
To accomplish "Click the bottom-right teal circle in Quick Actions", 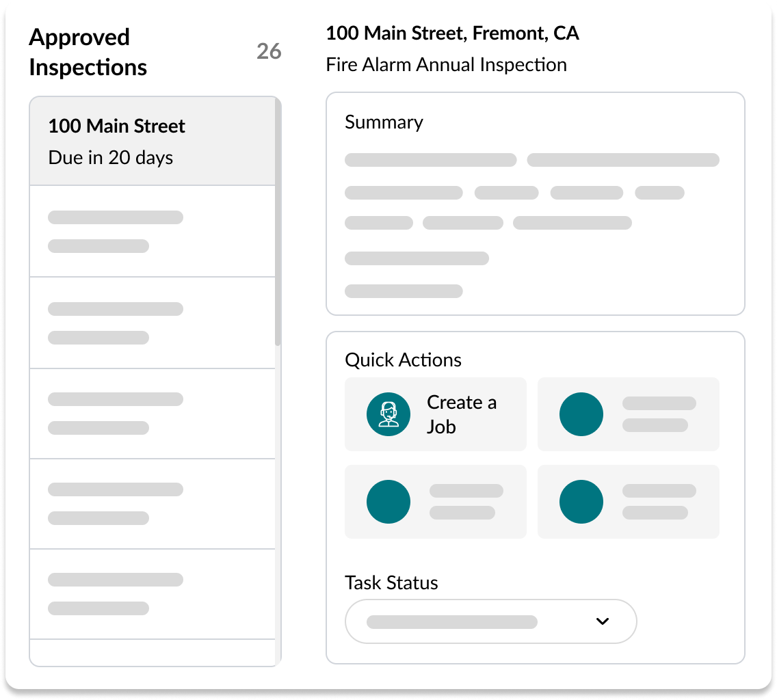I will pyautogui.click(x=581, y=502).
